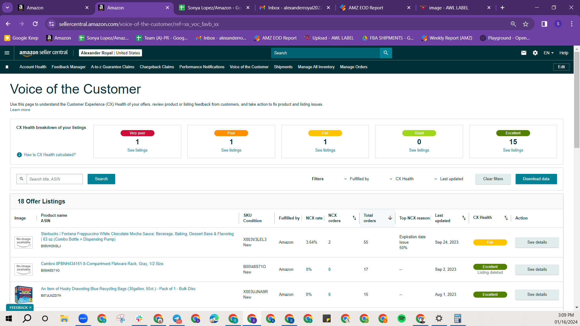This screenshot has width=580, height=326.
Task: Click the Good green category badge
Action: tap(419, 133)
